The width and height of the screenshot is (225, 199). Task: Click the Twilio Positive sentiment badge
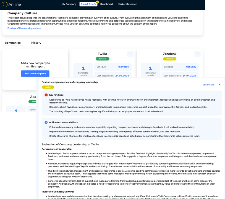pos(103,59)
